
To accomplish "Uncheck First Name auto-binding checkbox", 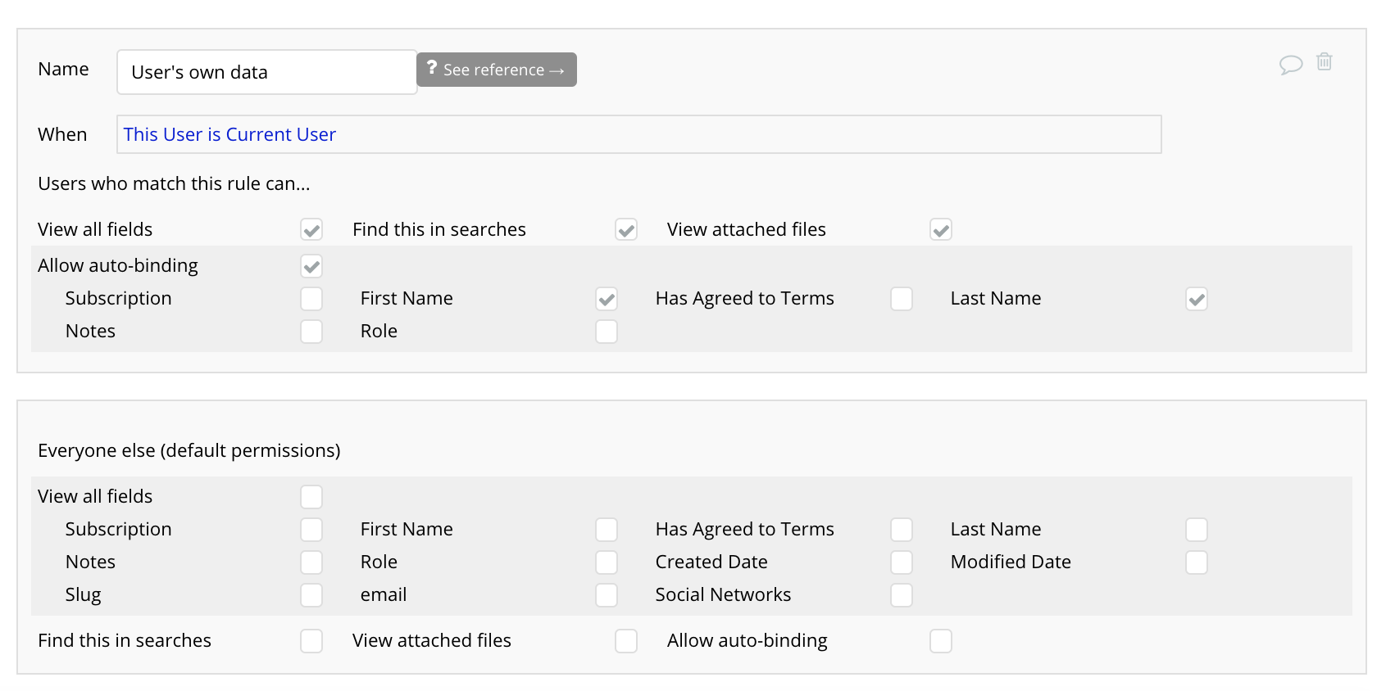I will (607, 299).
